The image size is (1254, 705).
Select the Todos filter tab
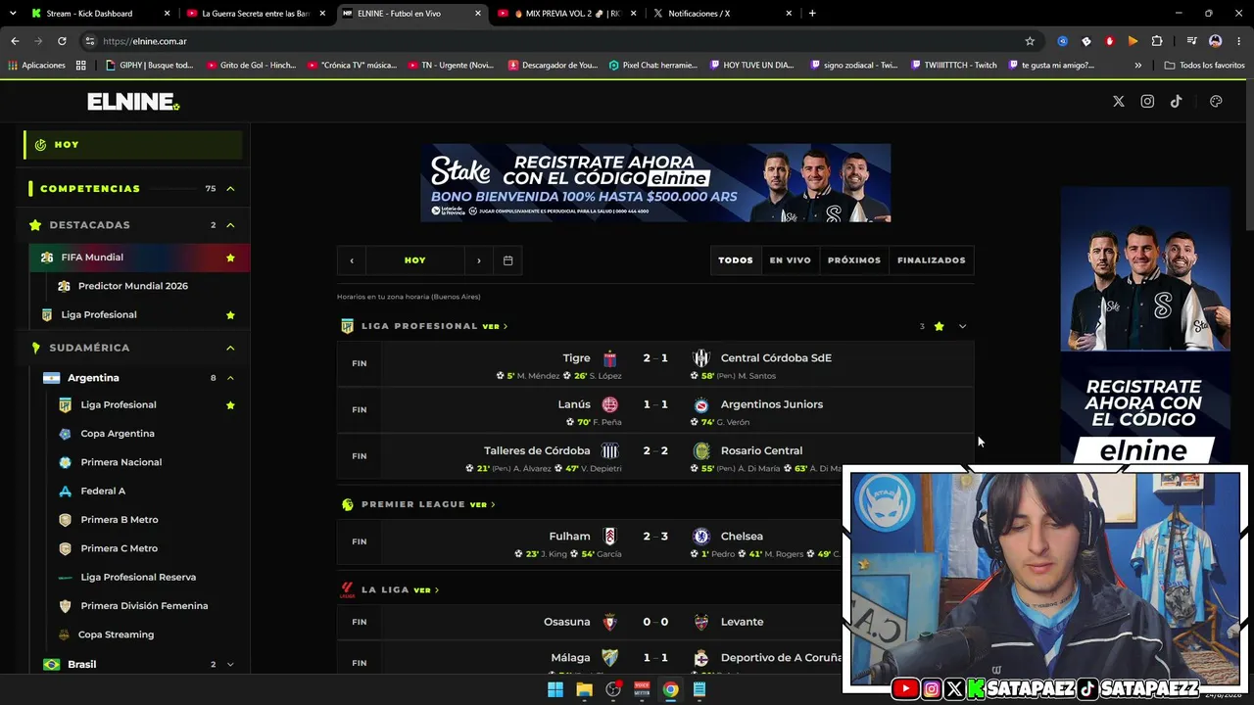[736, 260]
